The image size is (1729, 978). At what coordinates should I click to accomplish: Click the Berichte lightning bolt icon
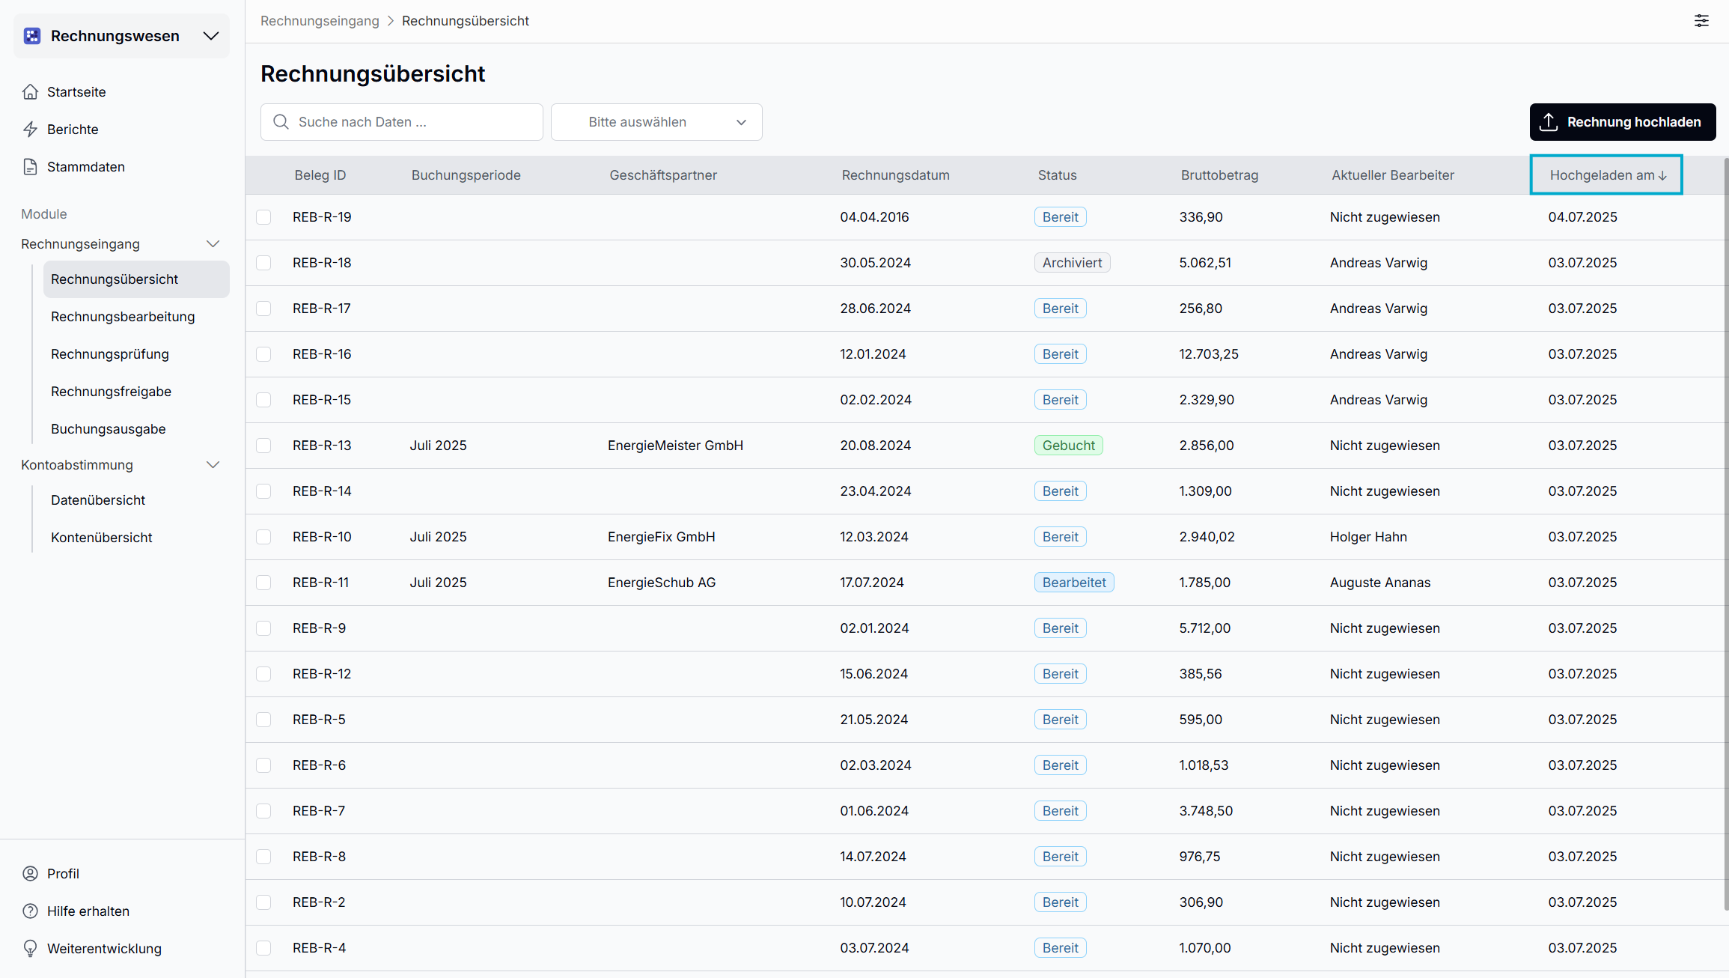click(30, 130)
